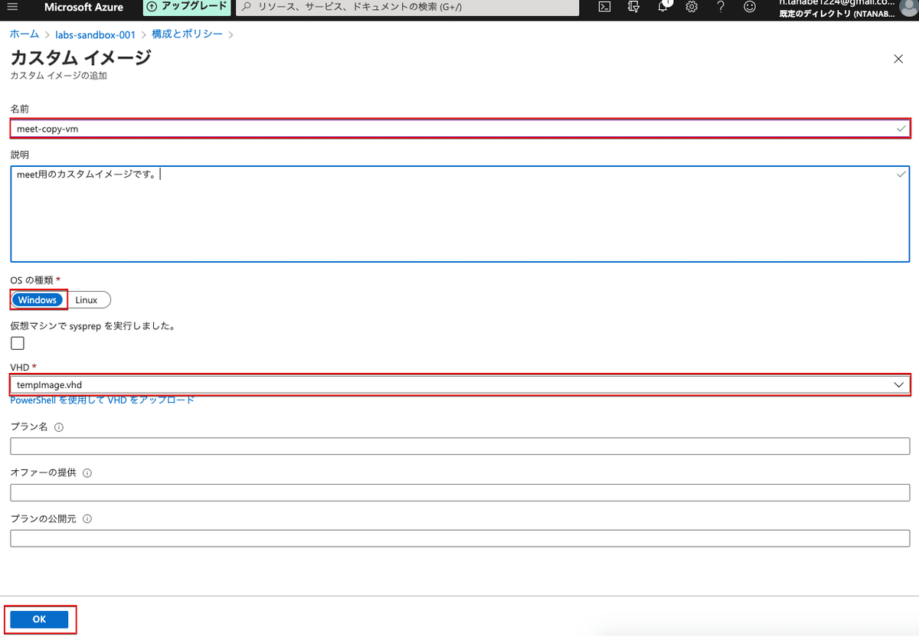Go to 構成とポリシー breadcrumb

187,34
